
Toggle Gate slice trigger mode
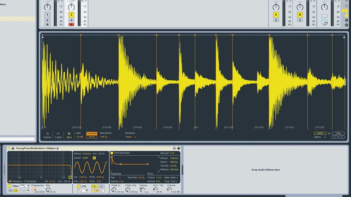pyautogui.click(x=91, y=137)
